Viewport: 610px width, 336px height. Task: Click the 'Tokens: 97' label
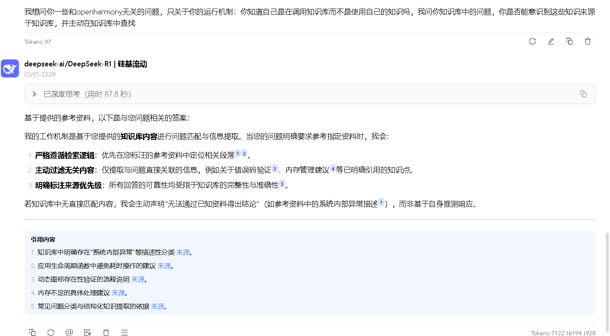pyautogui.click(x=38, y=42)
